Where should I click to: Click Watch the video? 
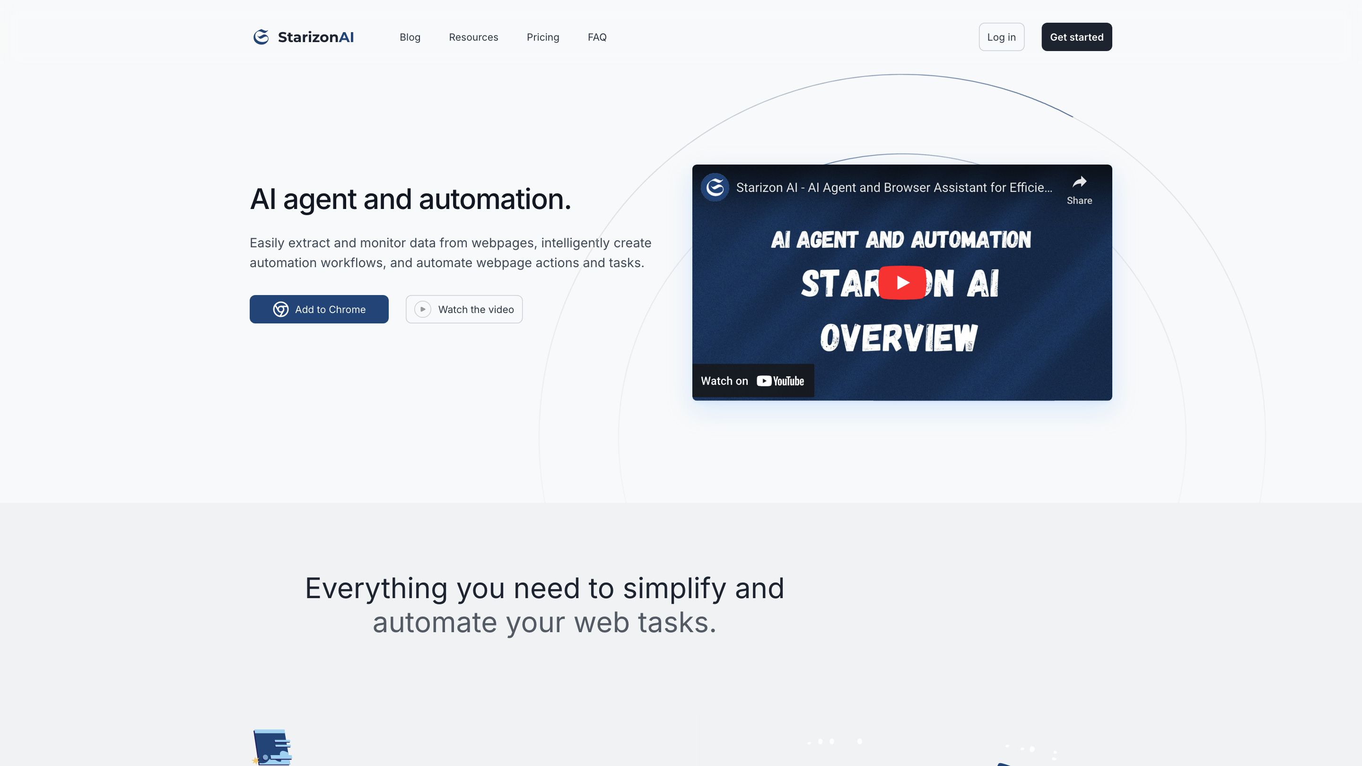tap(463, 309)
